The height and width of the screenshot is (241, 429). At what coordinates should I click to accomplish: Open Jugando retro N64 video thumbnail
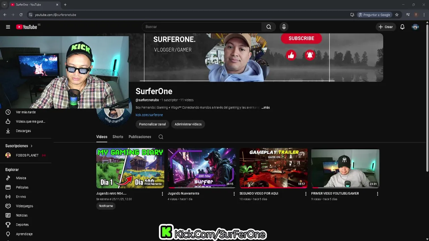pyautogui.click(x=130, y=168)
